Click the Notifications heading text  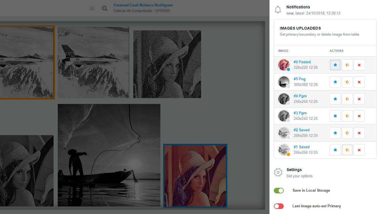[x=298, y=7]
